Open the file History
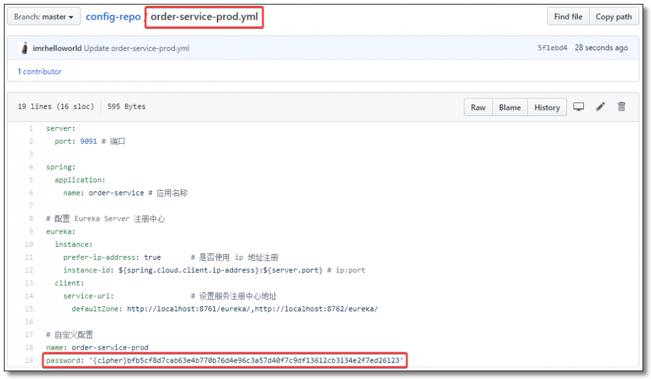 (x=547, y=107)
